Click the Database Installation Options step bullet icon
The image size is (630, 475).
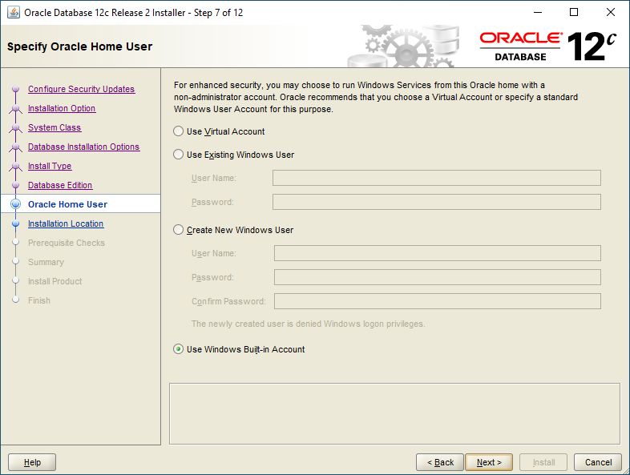click(x=16, y=147)
